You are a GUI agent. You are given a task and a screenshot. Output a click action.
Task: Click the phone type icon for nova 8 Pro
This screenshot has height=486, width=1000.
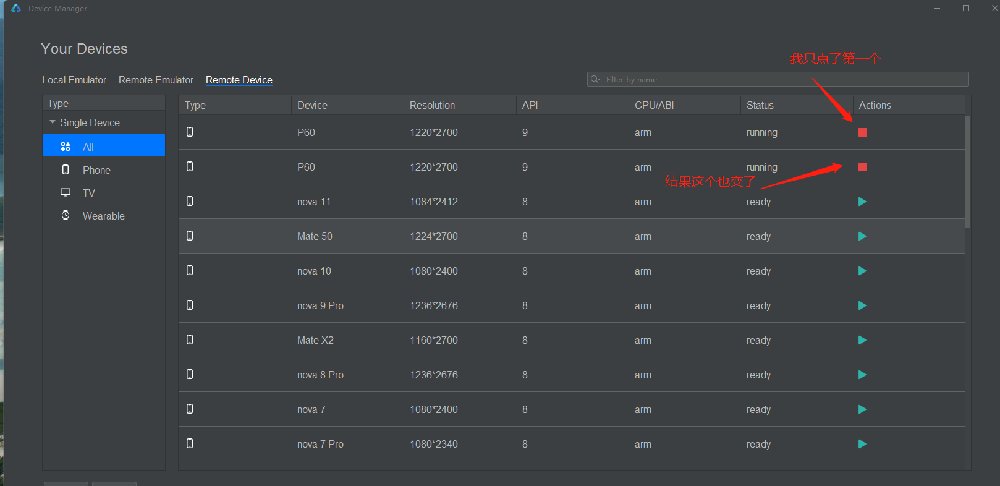[190, 374]
